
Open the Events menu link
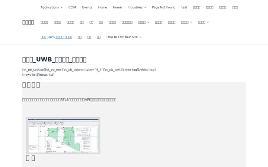click(87, 7)
